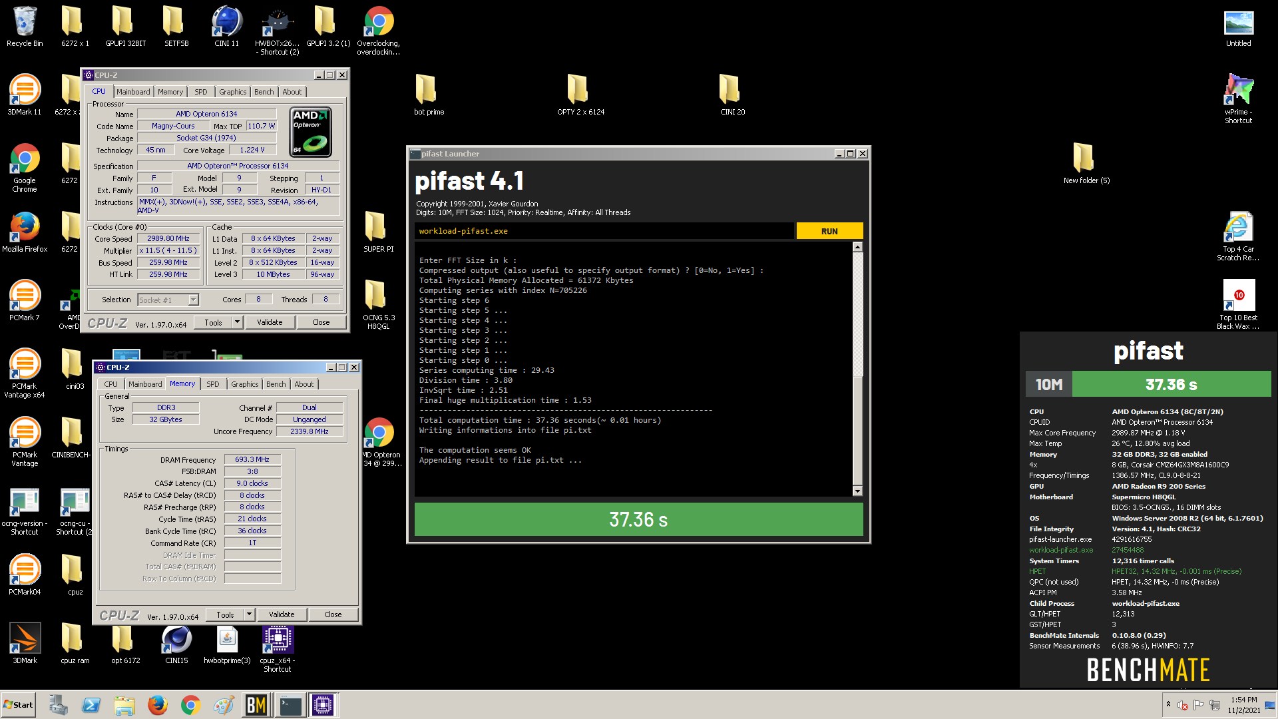Open Paint from the taskbar
1278x719 pixels.
pyautogui.click(x=224, y=705)
